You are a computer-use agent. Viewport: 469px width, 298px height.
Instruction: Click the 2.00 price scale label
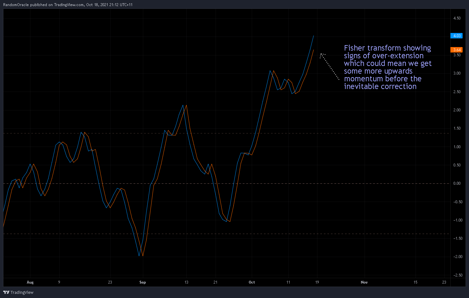(x=457, y=110)
